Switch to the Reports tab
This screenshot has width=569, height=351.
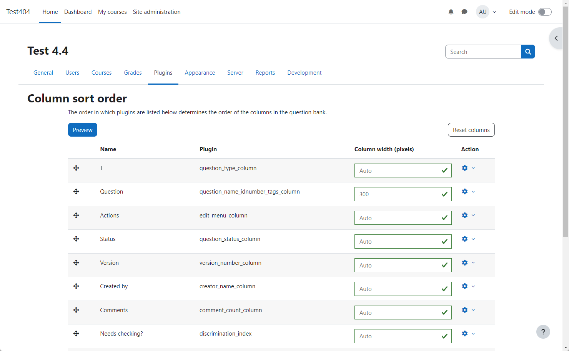tap(265, 73)
